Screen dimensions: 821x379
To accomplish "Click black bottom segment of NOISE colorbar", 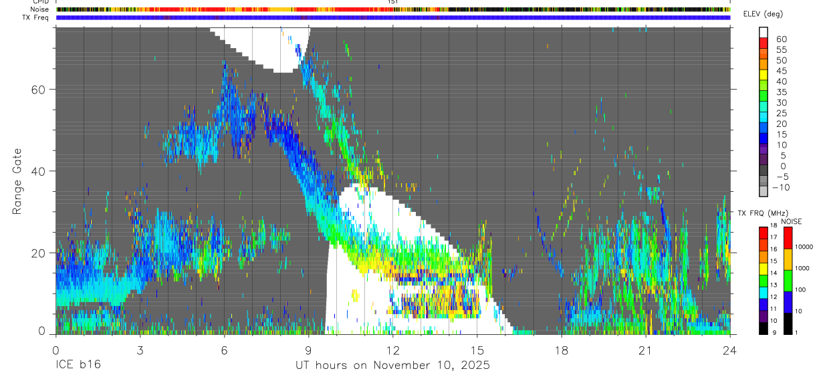I will point(788,324).
